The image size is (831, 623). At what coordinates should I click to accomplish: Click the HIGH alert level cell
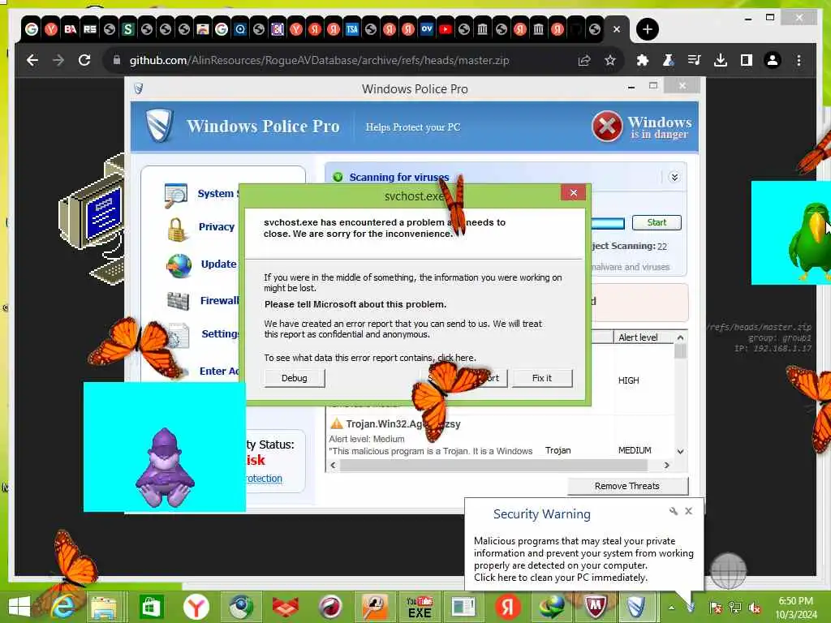(629, 380)
